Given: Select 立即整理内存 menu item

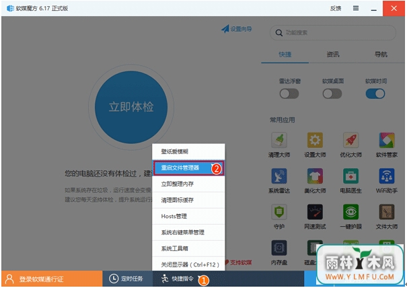Looking at the screenshot, I should pos(188,184).
